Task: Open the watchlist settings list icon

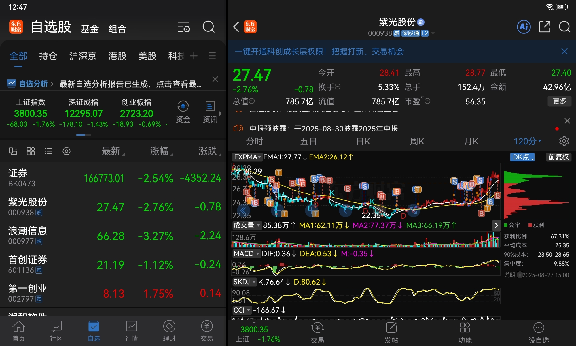Action: 184,27
